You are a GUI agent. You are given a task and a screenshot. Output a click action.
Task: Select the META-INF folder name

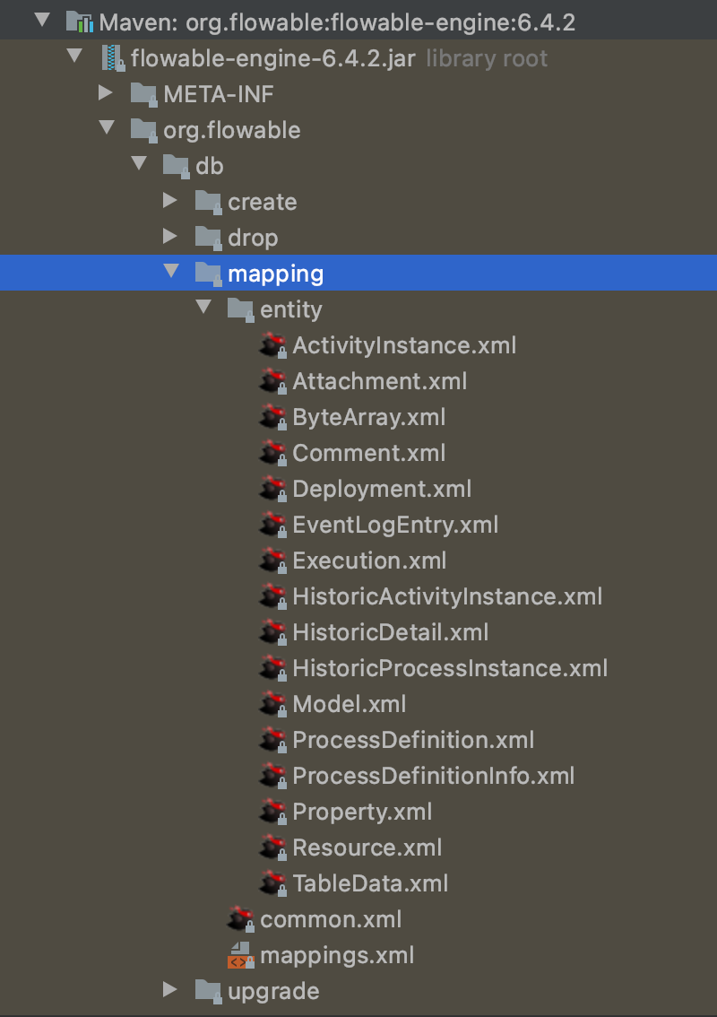219,95
